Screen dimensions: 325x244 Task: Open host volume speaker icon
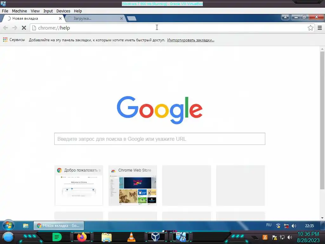coord(290,237)
